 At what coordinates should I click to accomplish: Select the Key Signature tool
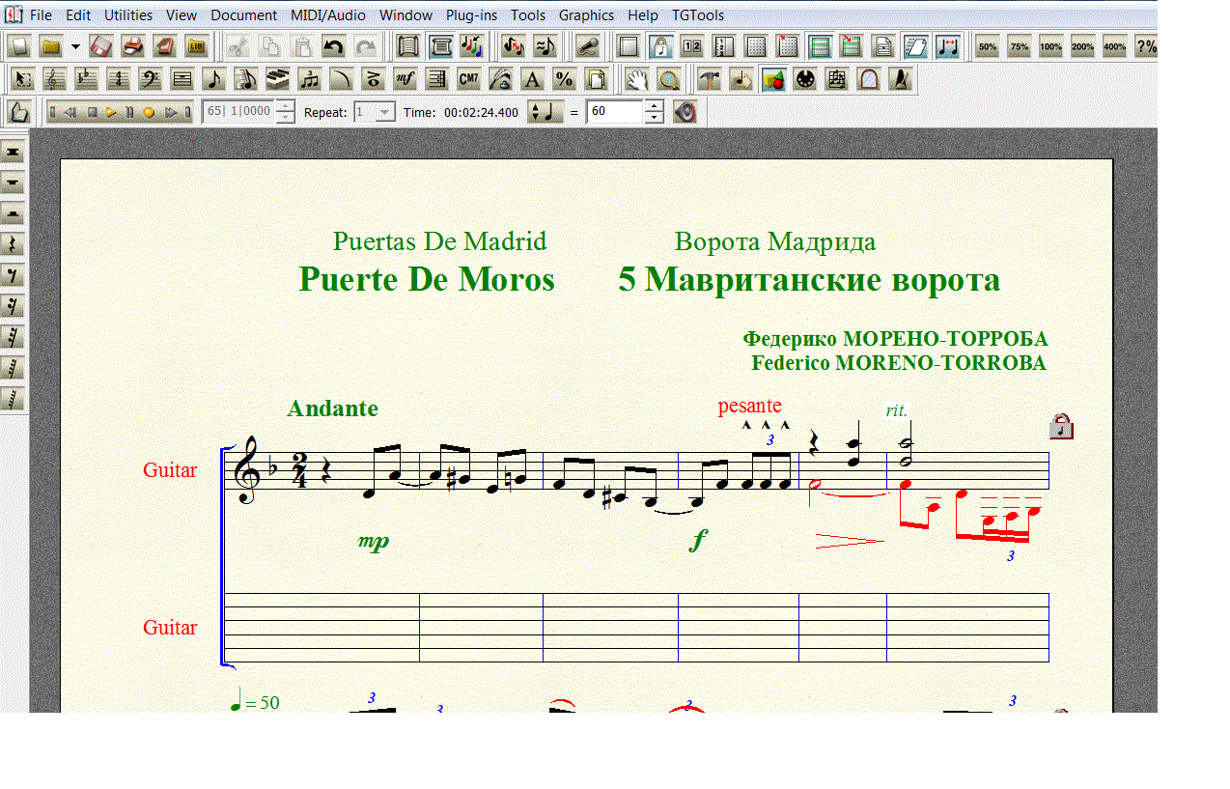tap(85, 79)
